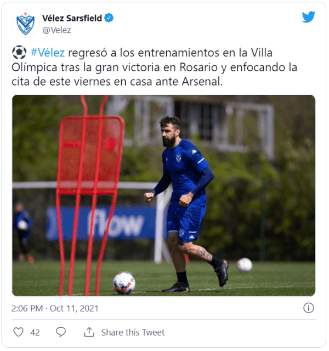Click the soccer ball in the photo
This screenshot has height=351, width=329.
124,283
